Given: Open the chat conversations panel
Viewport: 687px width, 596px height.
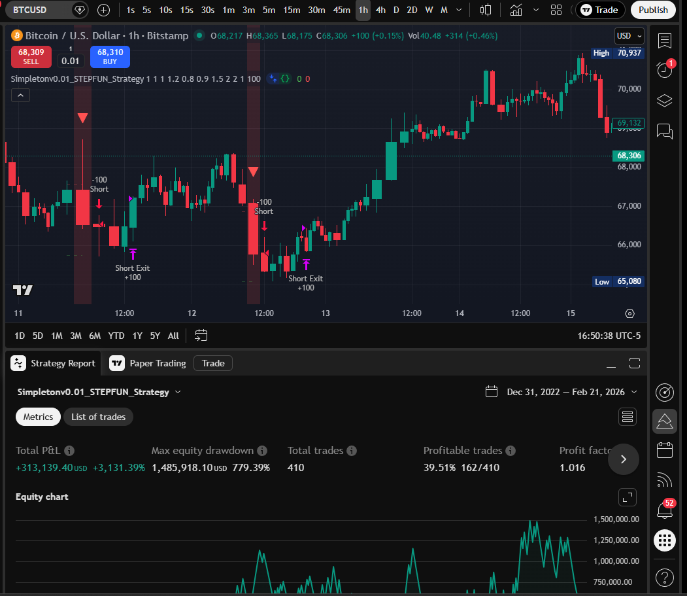Looking at the screenshot, I should coord(664,131).
